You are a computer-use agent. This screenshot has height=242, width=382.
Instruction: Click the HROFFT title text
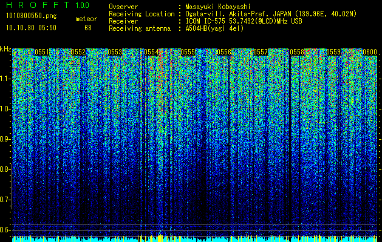(x=38, y=5)
